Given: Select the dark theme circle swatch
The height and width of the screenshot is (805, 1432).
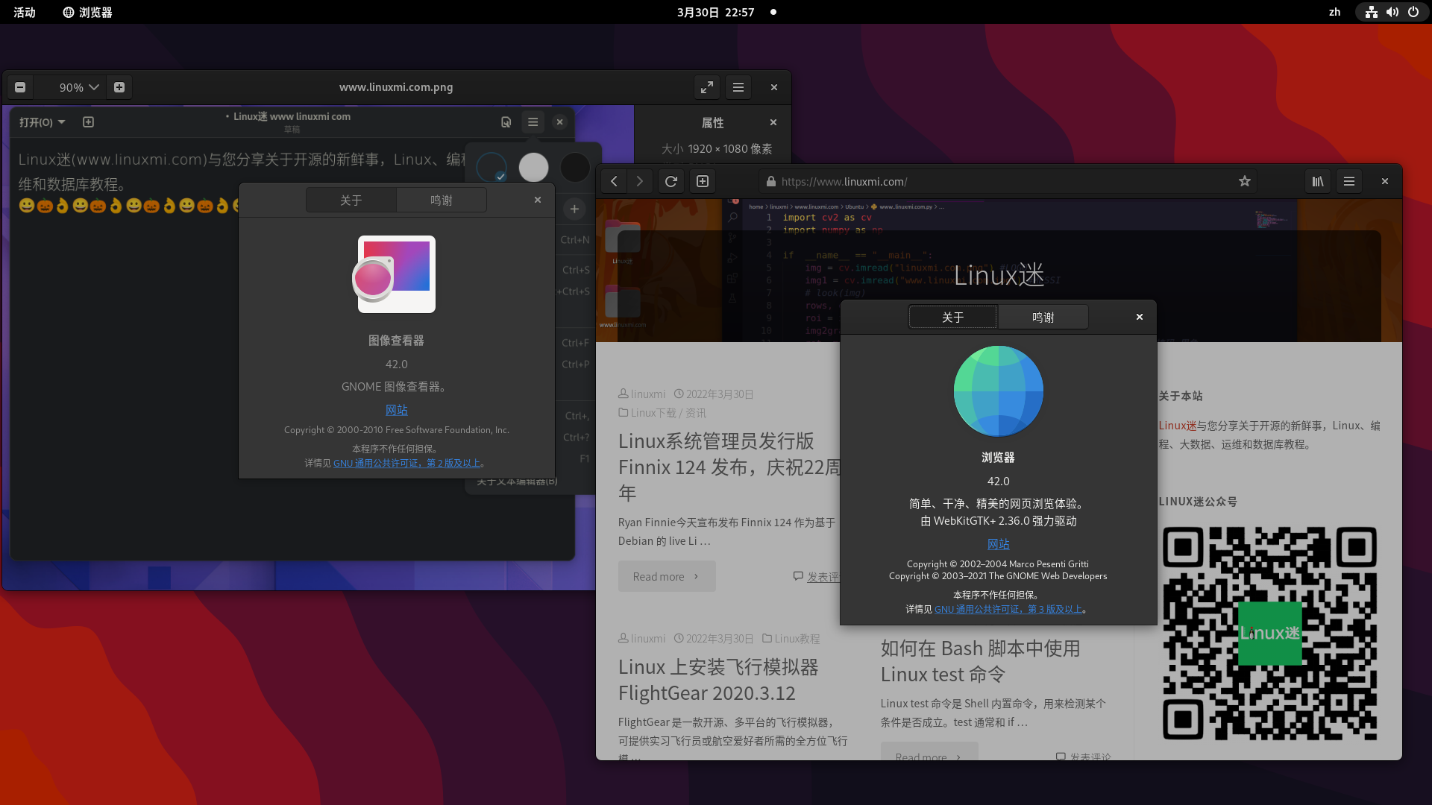Looking at the screenshot, I should click(x=575, y=168).
